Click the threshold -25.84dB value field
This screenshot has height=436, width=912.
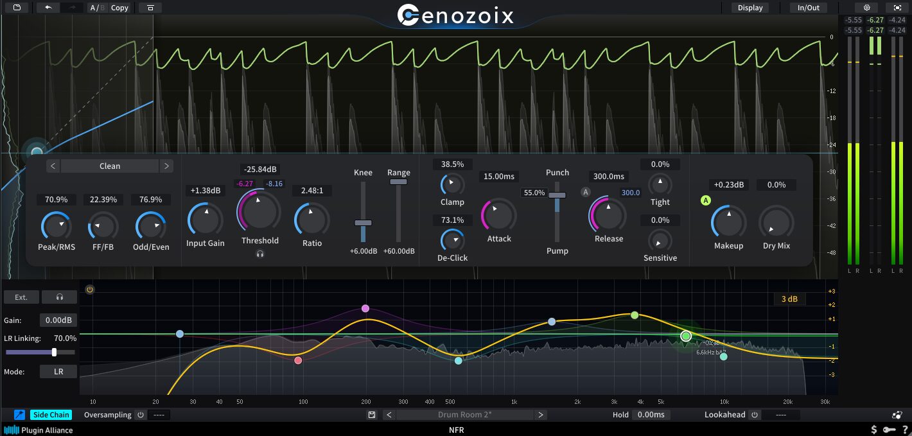(260, 170)
